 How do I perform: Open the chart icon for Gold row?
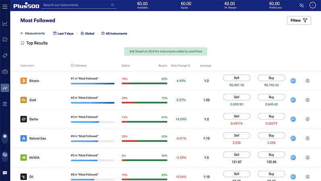293,100
